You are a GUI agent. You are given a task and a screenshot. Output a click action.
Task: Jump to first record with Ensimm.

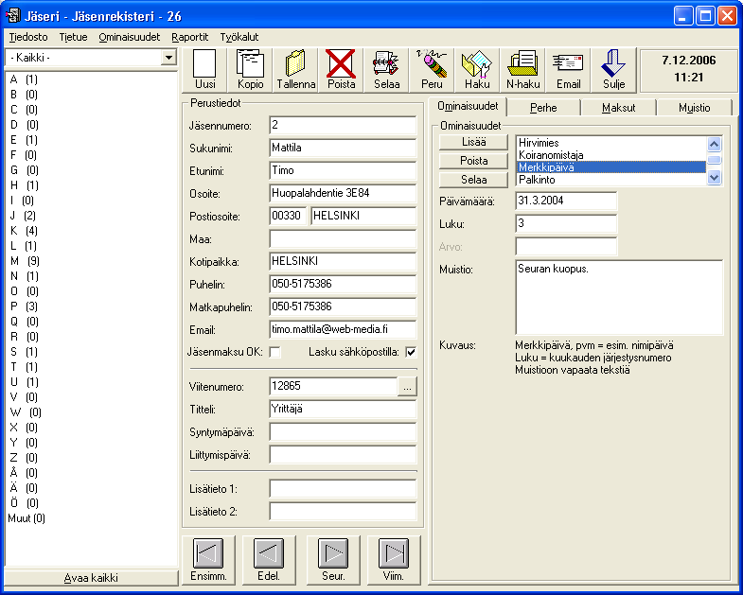208,560
